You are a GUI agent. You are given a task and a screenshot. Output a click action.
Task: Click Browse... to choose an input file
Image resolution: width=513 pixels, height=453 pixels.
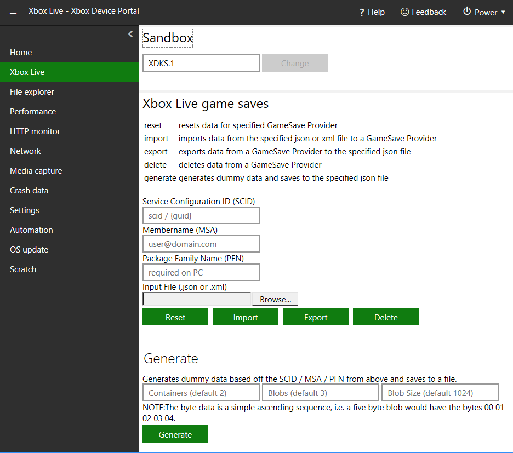coord(275,299)
